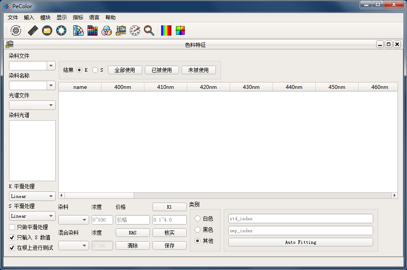Activate the magnifier search tool

(x=149, y=30)
